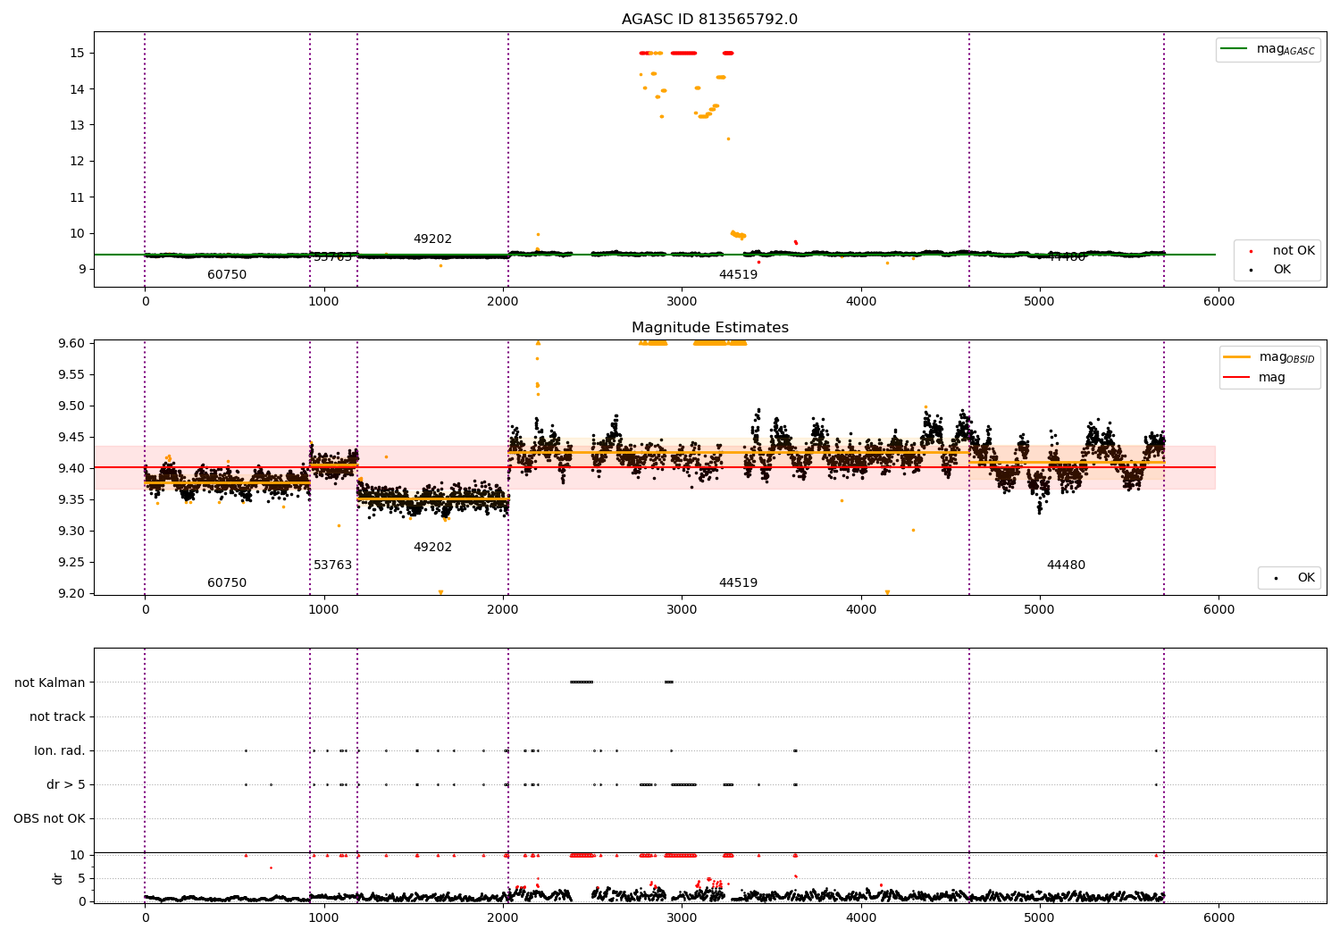Click y-axis tick 9.60 on middle plot
Image resolution: width=1340 pixels, height=938 pixels.
coord(71,343)
